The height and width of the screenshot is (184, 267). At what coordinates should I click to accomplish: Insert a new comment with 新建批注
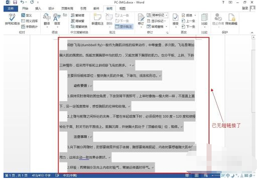click(98, 20)
